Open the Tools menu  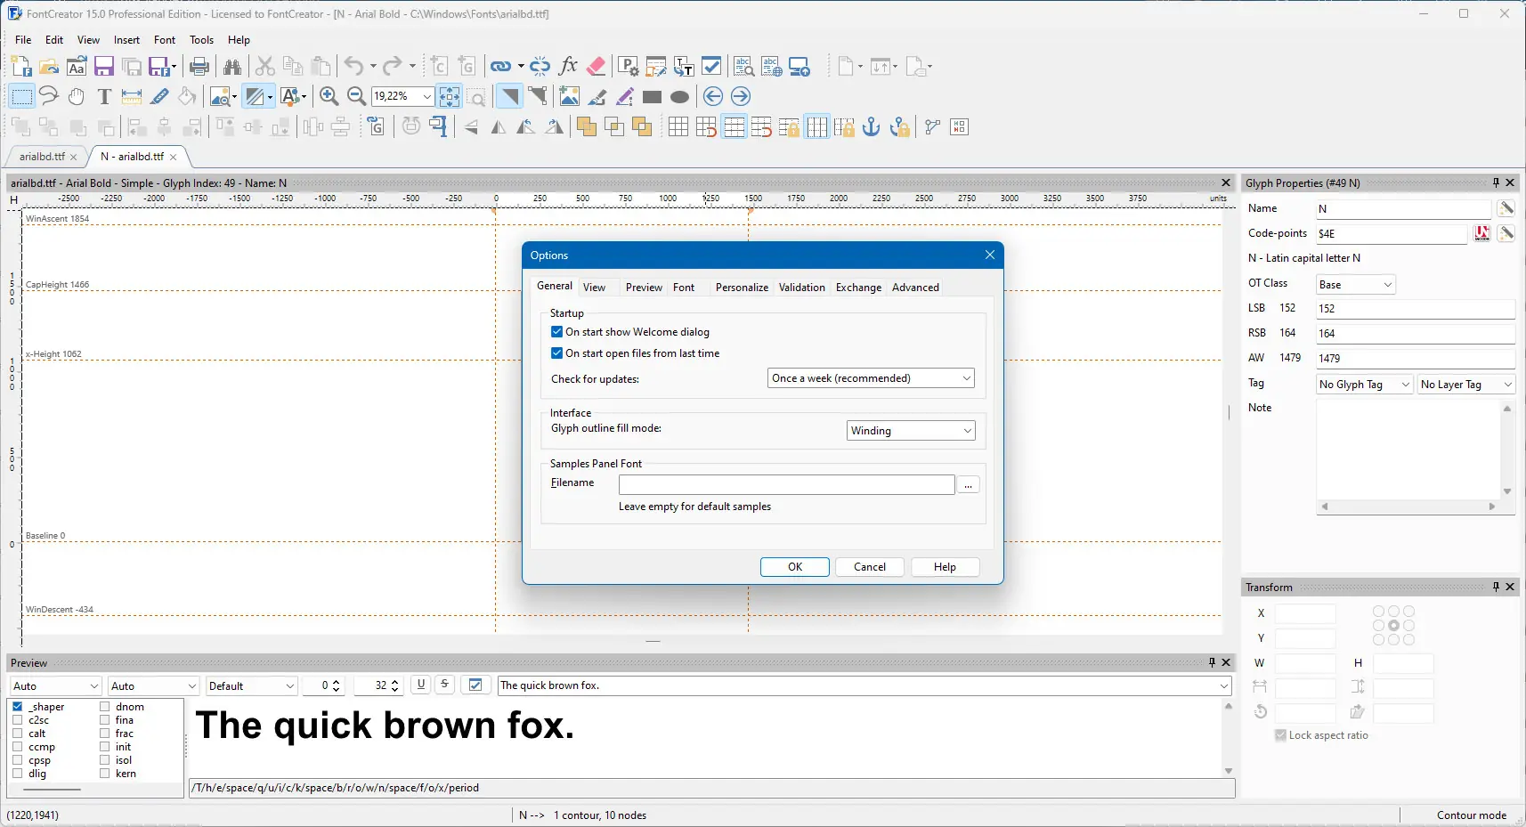click(x=201, y=40)
